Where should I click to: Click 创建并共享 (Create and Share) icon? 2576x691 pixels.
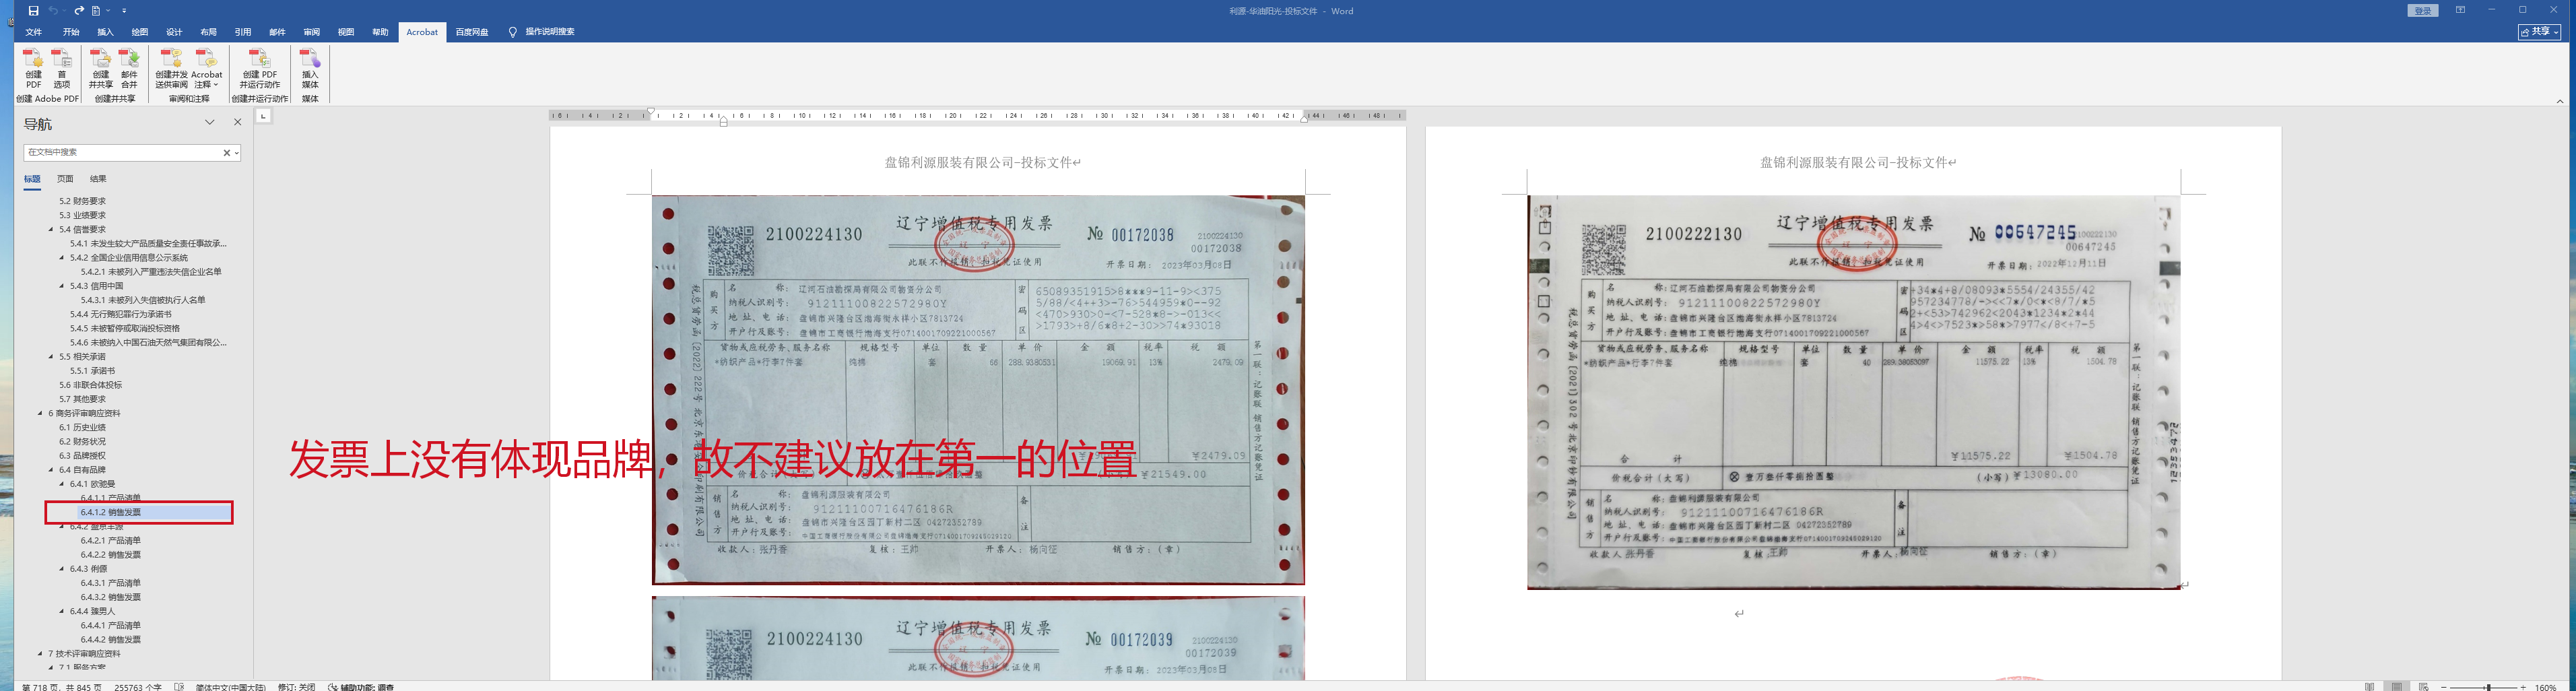click(101, 69)
